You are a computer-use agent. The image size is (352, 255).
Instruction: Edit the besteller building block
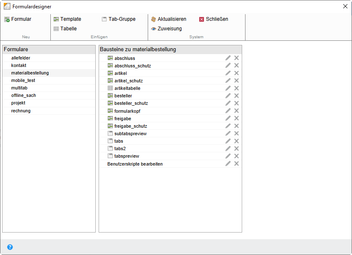pos(228,95)
